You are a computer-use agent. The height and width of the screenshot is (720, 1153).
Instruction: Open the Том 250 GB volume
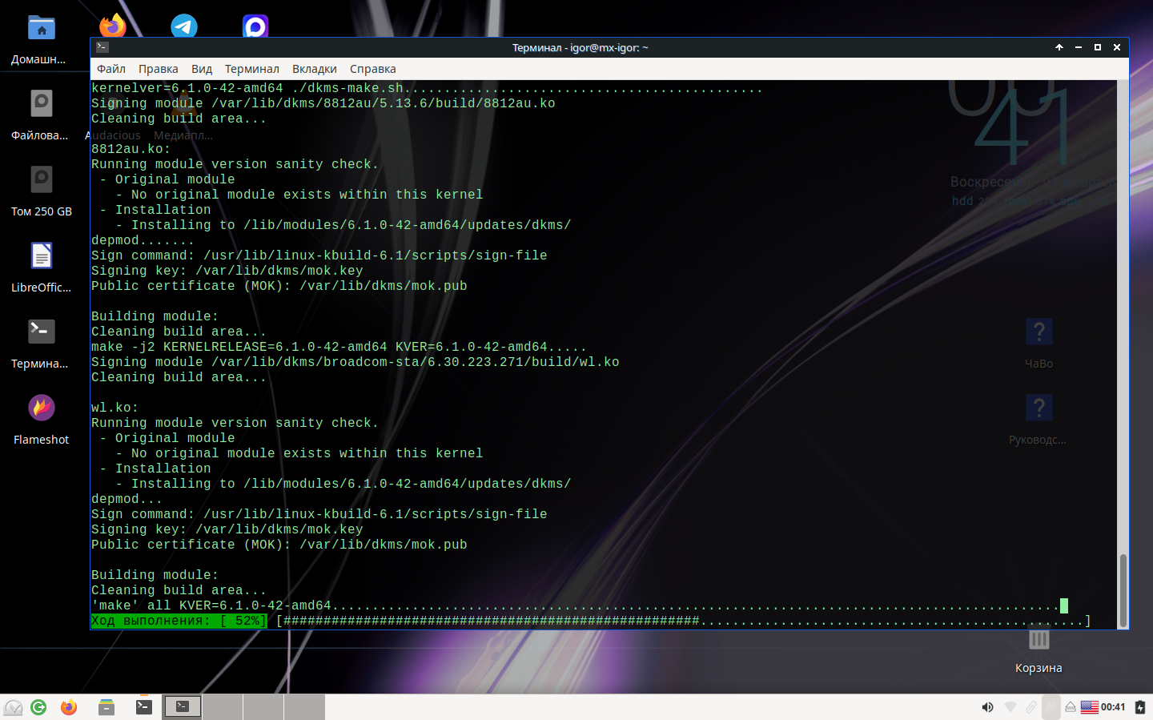pyautogui.click(x=42, y=180)
